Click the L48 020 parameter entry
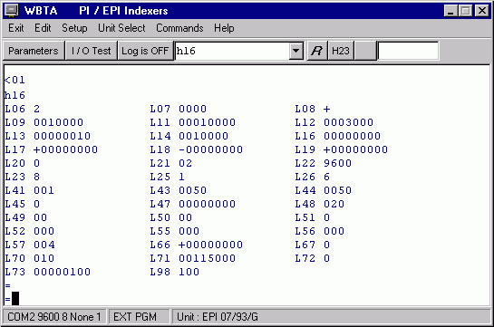The width and height of the screenshot is (494, 327). coord(319,204)
